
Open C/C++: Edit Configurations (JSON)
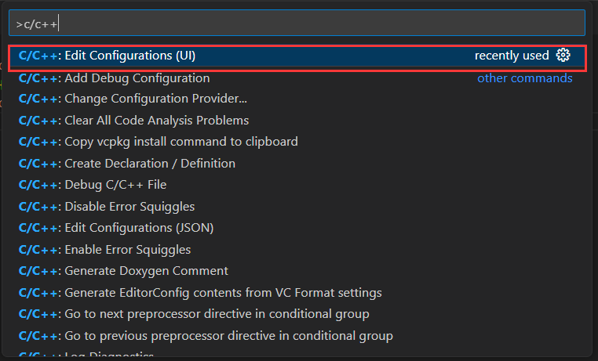point(139,228)
